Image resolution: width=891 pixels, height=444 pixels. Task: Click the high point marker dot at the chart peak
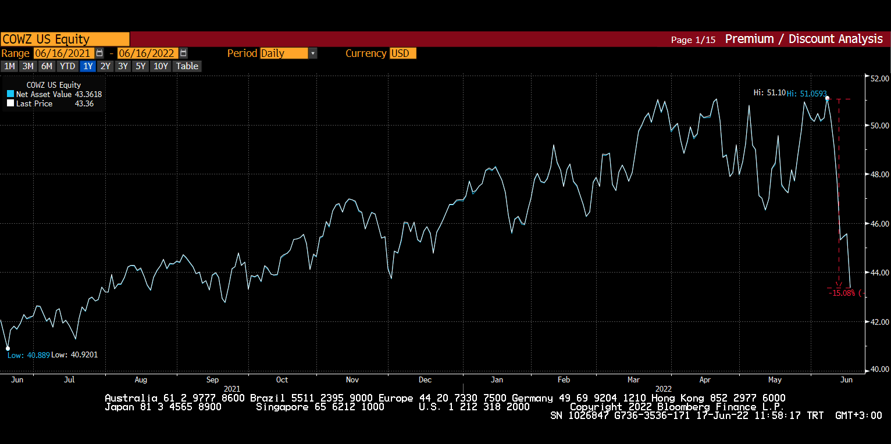(827, 98)
